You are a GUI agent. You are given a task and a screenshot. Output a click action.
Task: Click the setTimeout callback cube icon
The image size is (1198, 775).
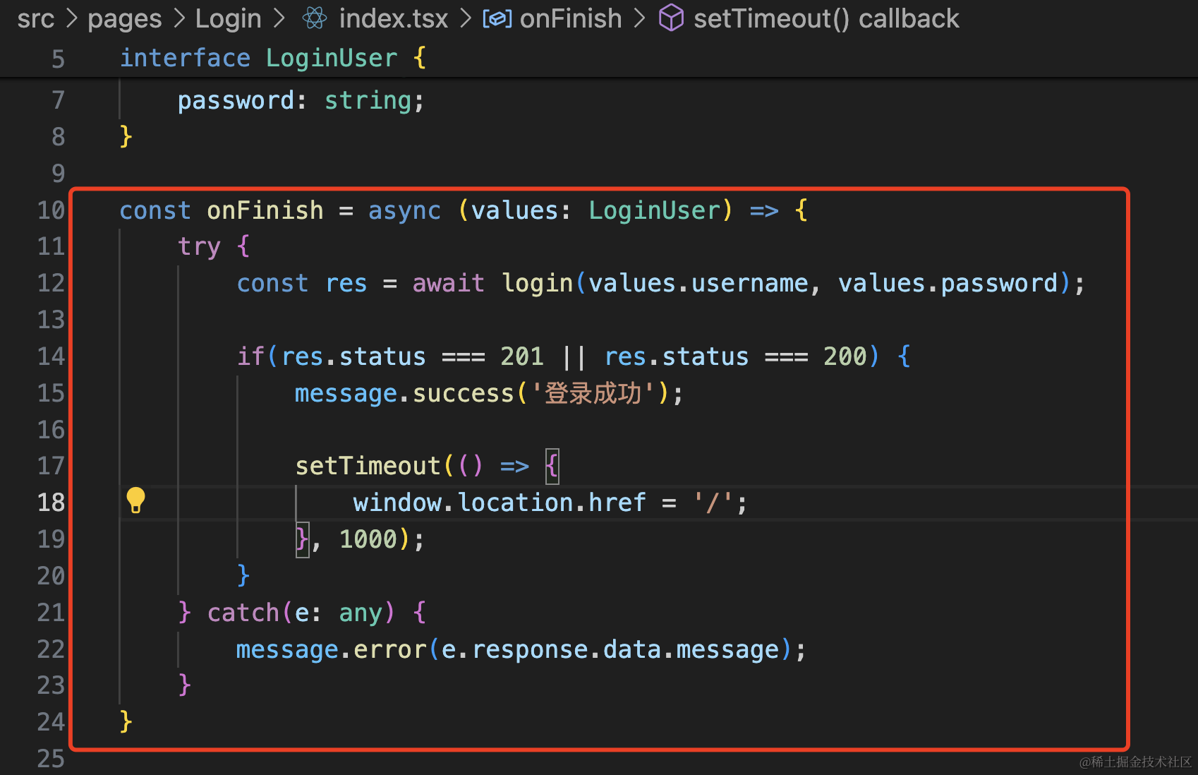pos(671,18)
